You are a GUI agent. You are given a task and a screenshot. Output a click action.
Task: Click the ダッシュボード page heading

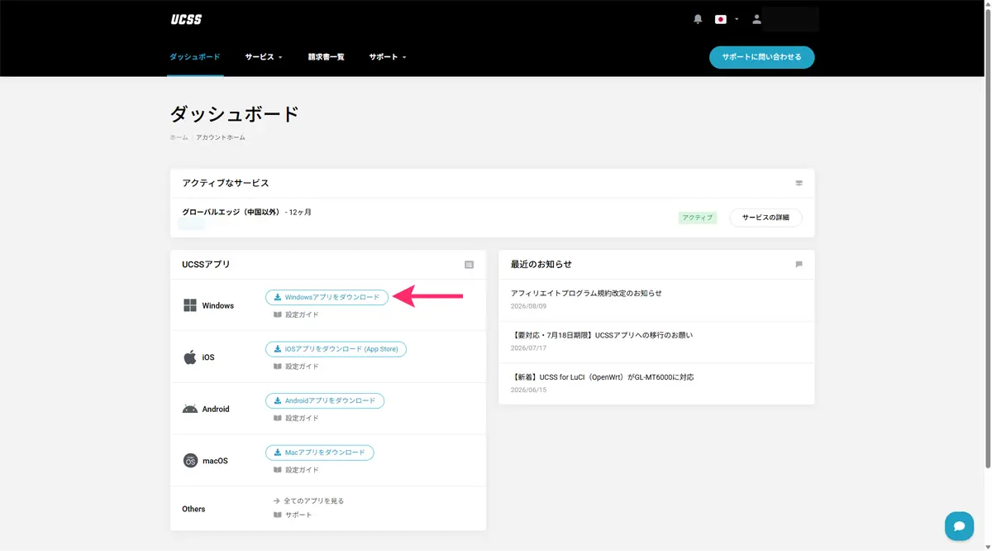(x=234, y=114)
